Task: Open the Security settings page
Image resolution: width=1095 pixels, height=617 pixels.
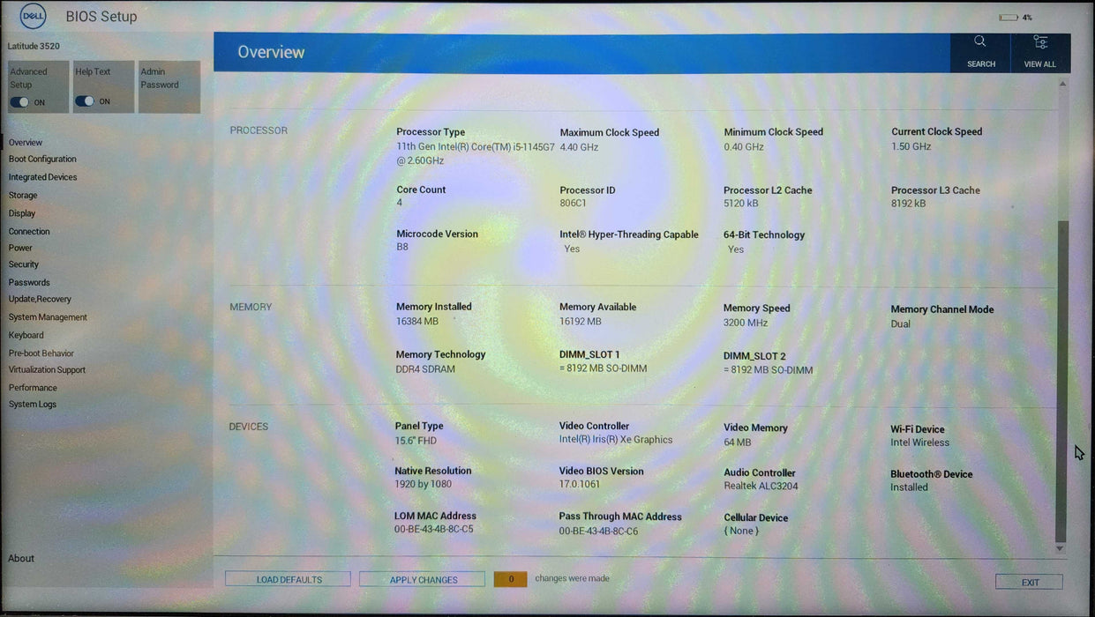Action: (24, 264)
